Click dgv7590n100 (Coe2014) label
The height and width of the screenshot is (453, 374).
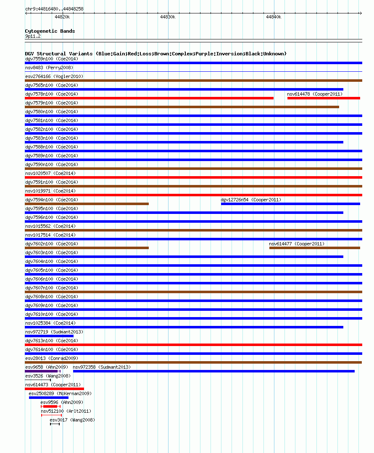(52, 165)
